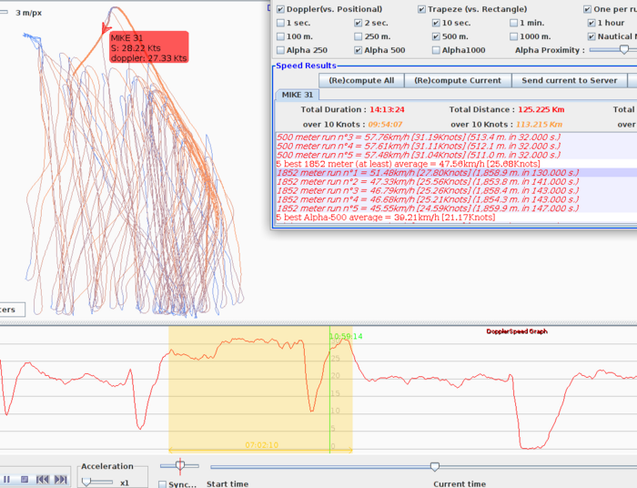Image resolution: width=637 pixels, height=488 pixels.
Task: Enable the 1 sec. checkbox
Action: [280, 23]
